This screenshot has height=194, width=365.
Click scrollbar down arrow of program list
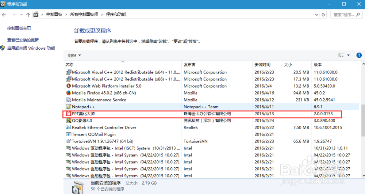click(x=363, y=176)
